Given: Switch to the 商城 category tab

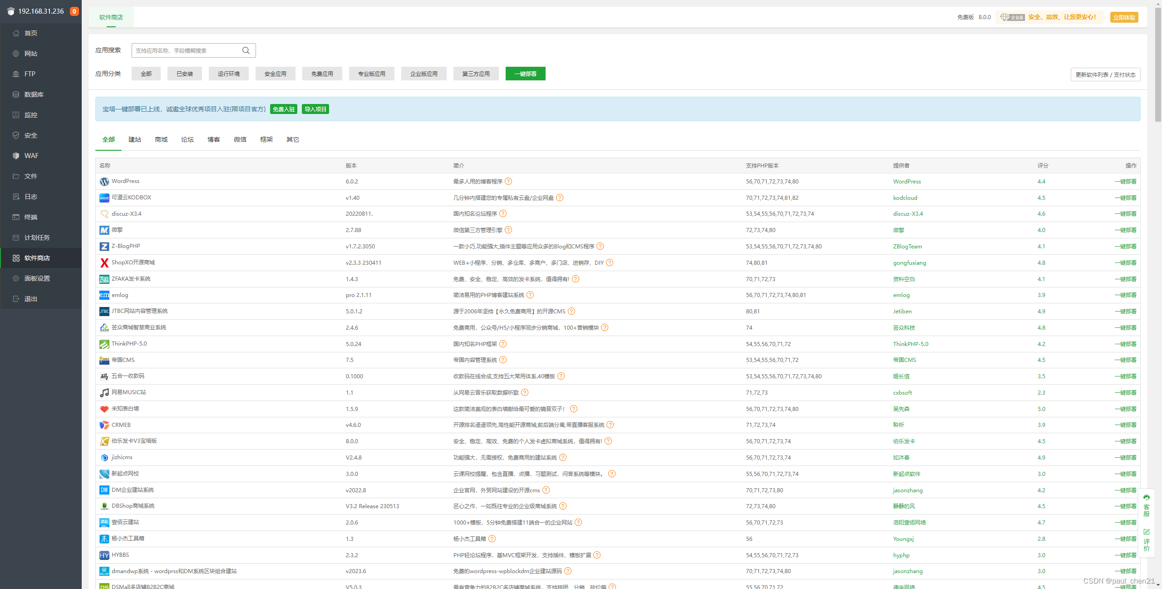Looking at the screenshot, I should (161, 139).
